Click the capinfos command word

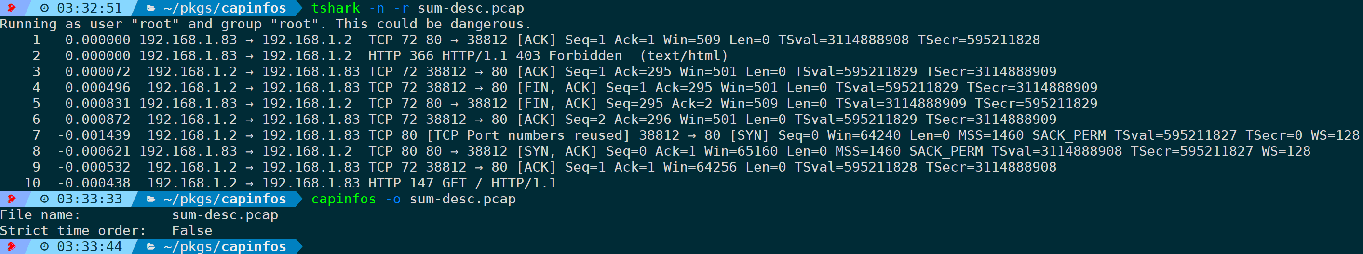[343, 199]
